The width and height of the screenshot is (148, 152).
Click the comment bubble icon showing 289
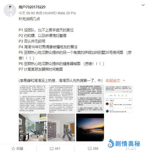[x=89, y=149]
